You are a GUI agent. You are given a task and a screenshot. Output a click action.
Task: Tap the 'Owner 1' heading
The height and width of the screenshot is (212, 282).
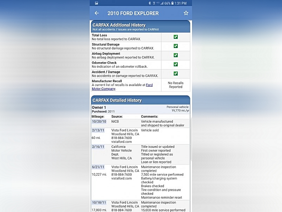tap(99, 107)
